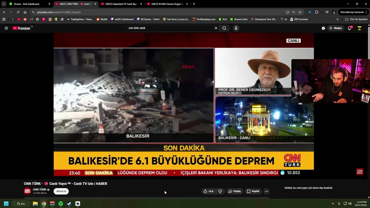This screenshot has width=370, height=208.
Task: Open YouTube hamburger guide menu
Action: click(6, 28)
